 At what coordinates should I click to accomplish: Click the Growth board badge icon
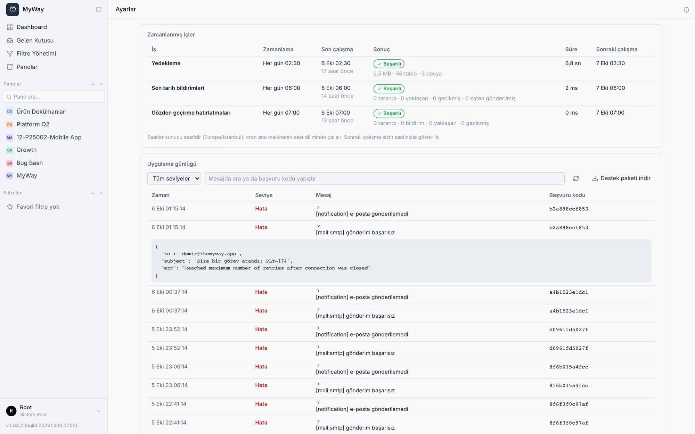9,150
